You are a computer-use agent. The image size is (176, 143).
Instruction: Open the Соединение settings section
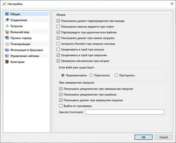pos(27,20)
